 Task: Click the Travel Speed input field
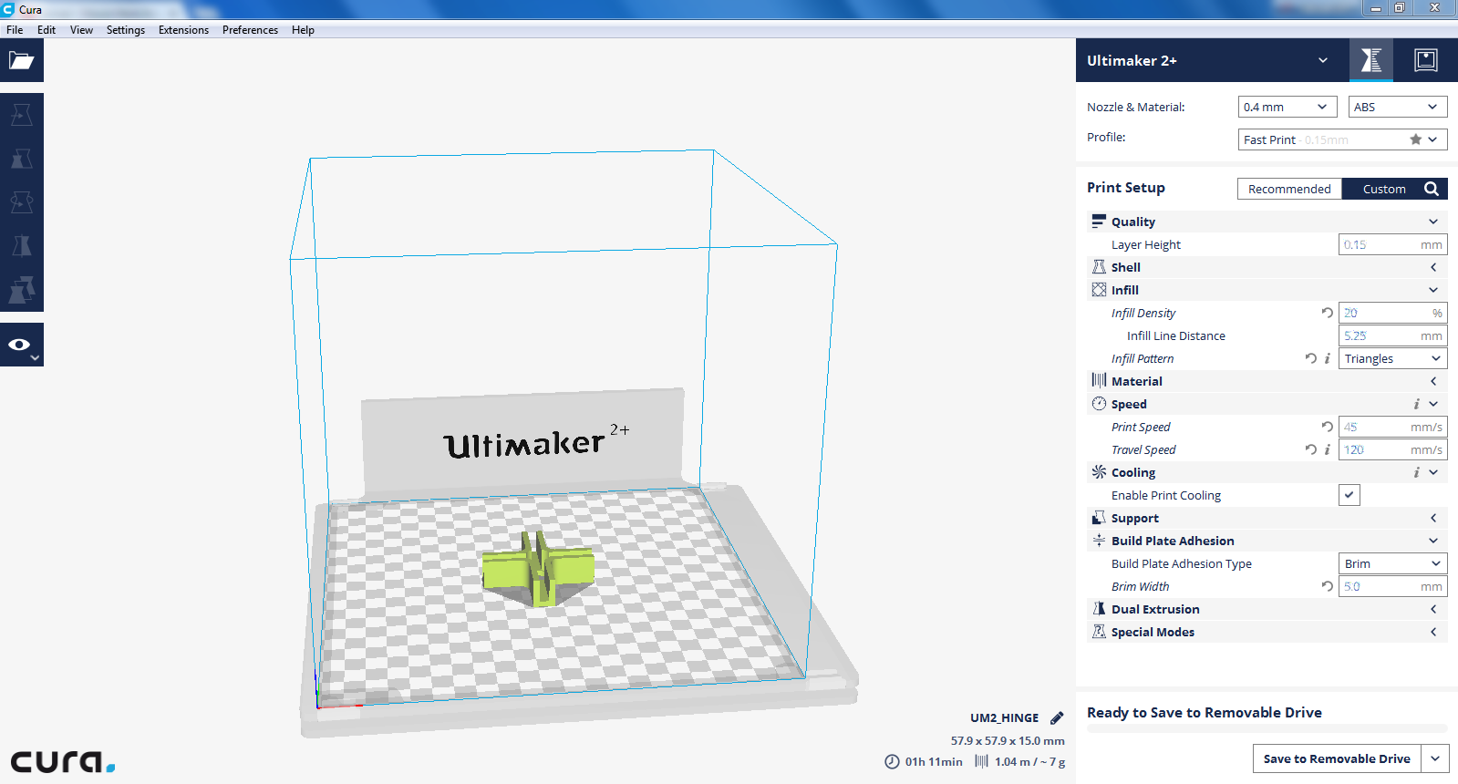click(1392, 449)
